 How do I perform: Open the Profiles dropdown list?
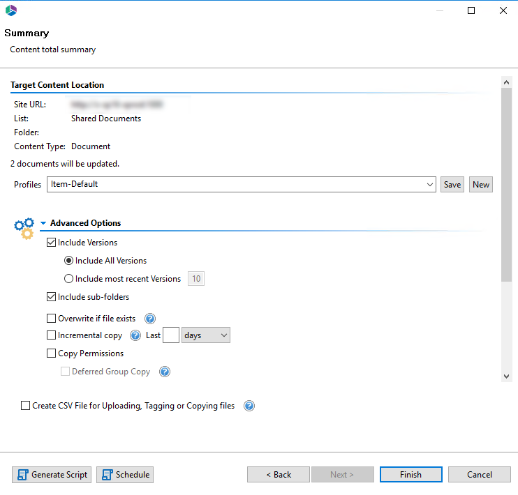click(429, 185)
